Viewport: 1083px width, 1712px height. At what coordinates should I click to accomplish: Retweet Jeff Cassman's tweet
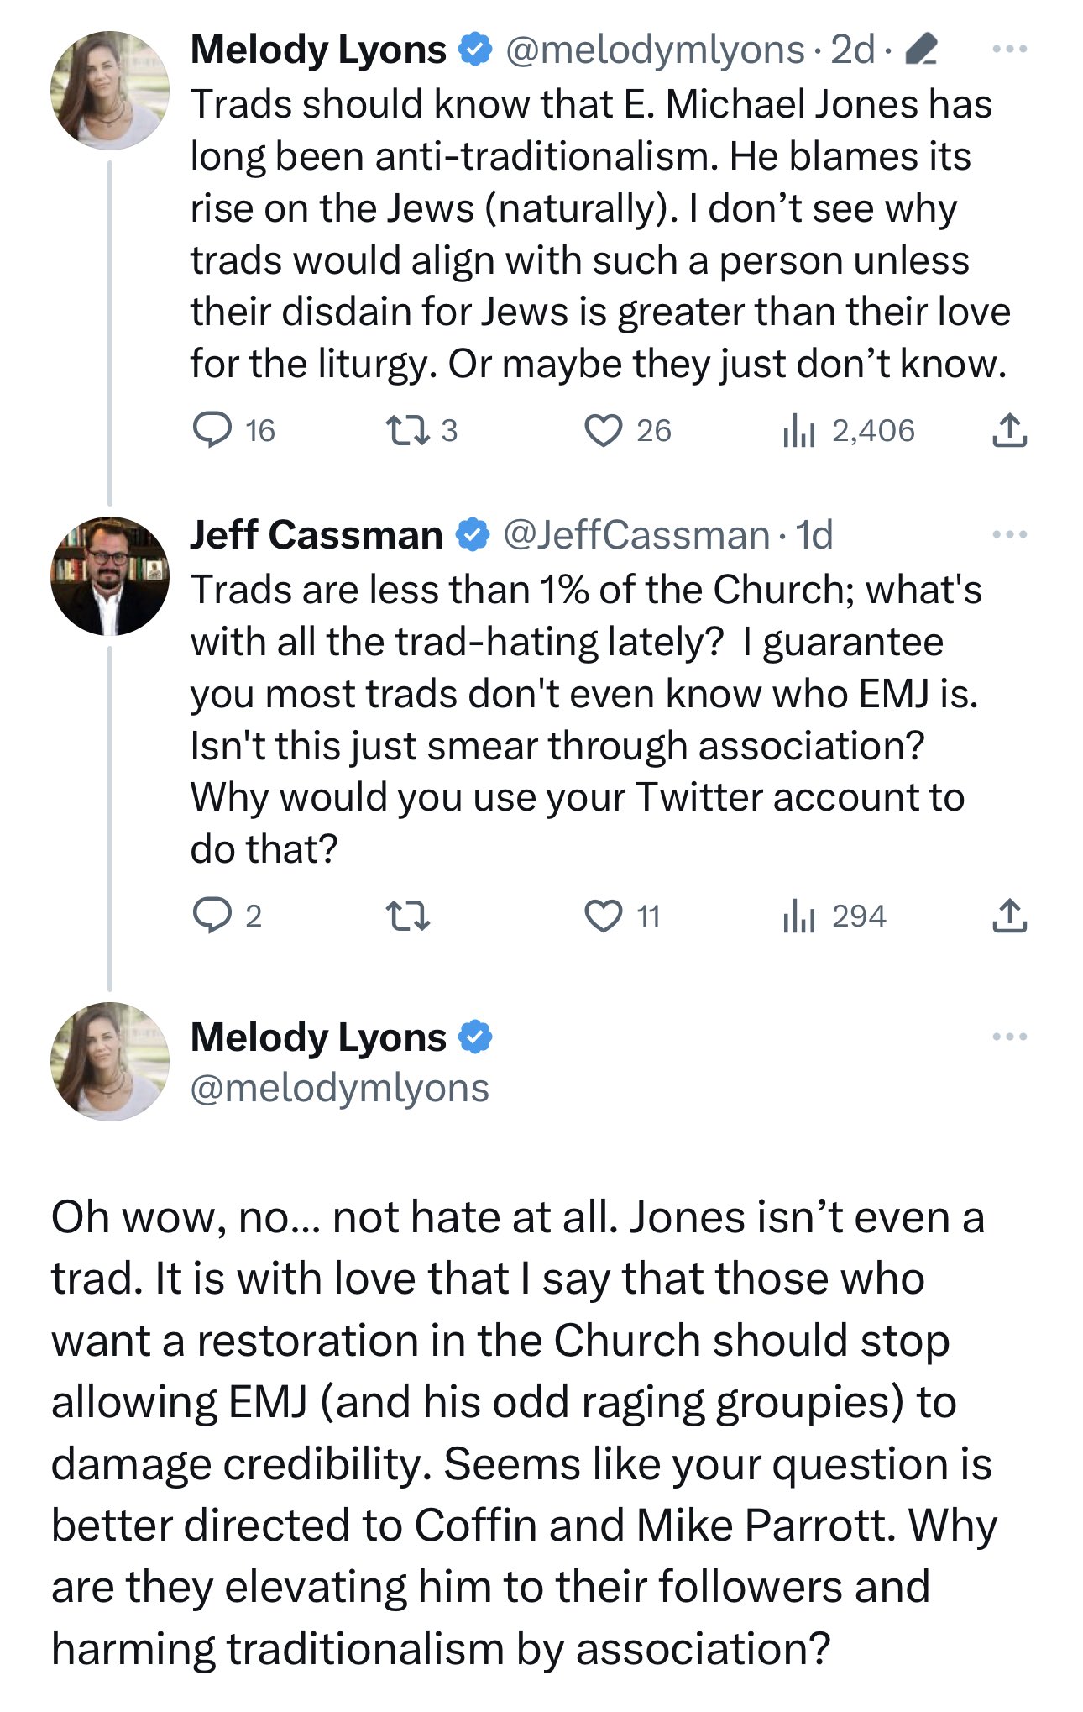pos(408,915)
